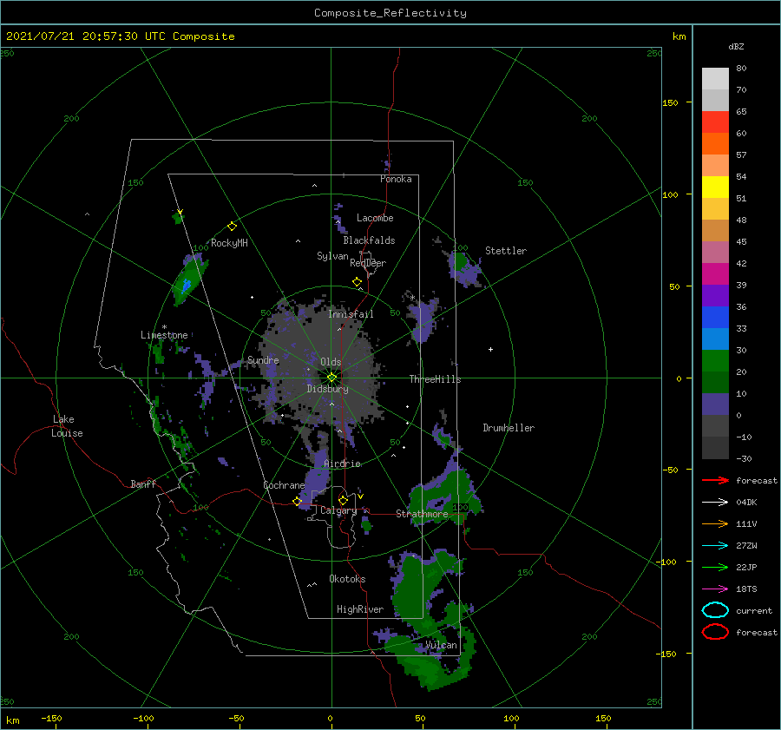781x730 pixels.
Task: Click the radar center marker near Olds
Action: [331, 378]
